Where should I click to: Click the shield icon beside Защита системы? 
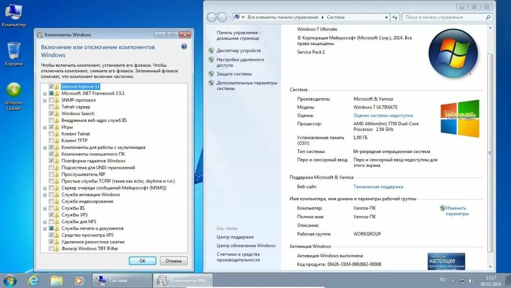coord(211,74)
